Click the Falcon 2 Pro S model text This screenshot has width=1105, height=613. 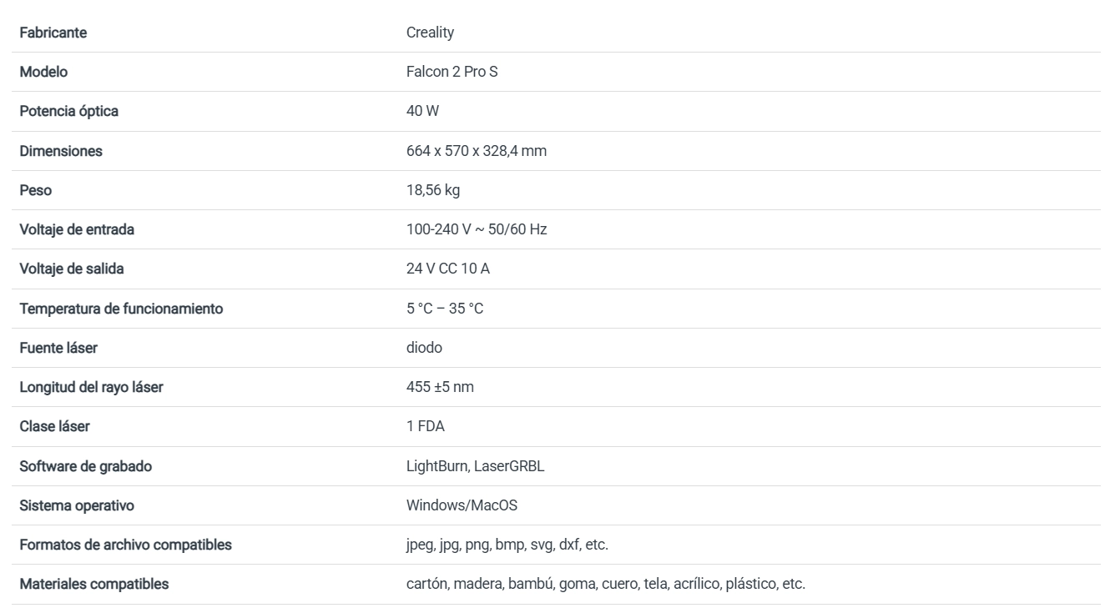(x=452, y=72)
